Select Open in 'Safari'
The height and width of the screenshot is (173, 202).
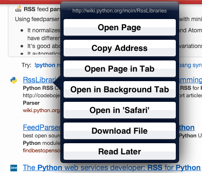click(x=120, y=110)
